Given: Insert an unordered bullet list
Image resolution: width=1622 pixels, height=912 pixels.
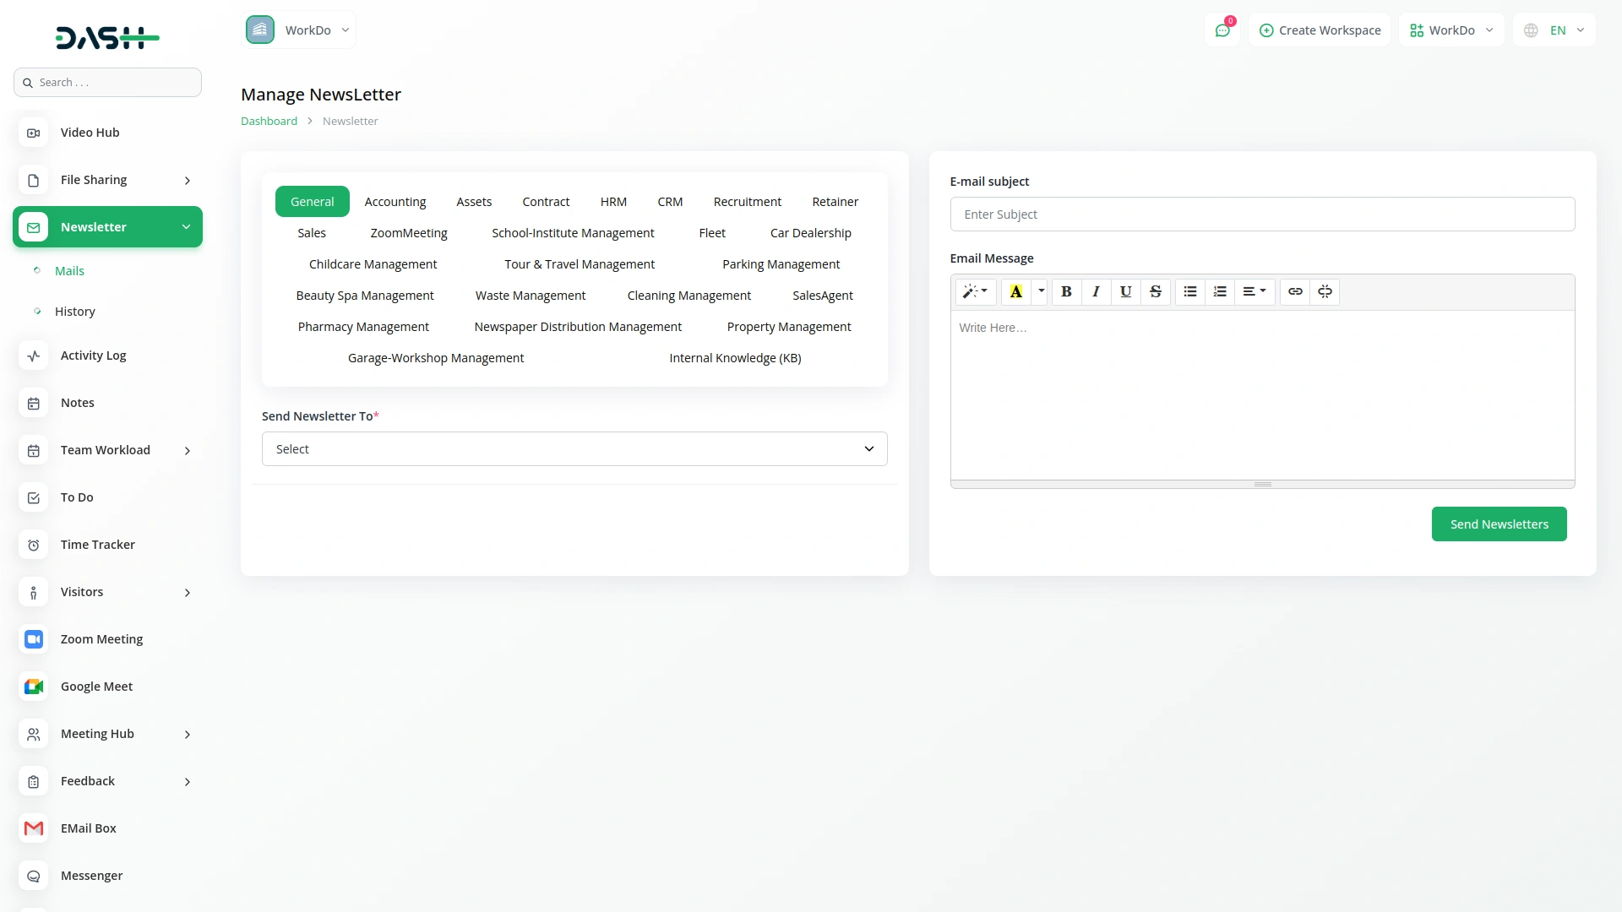Looking at the screenshot, I should pos(1189,291).
